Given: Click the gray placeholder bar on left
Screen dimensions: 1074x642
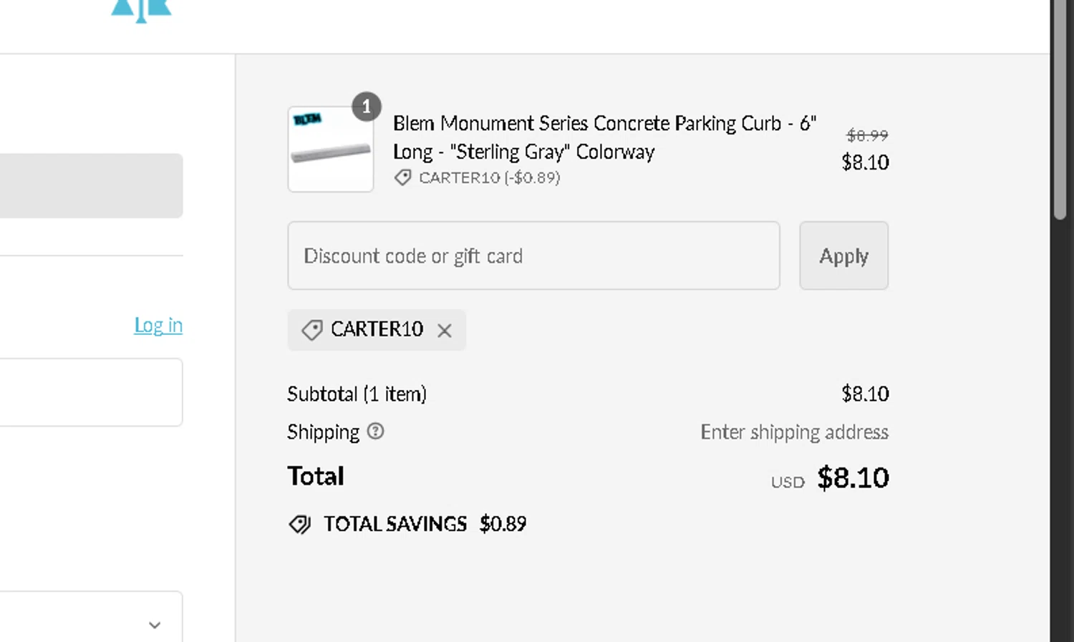Looking at the screenshot, I should [x=91, y=185].
